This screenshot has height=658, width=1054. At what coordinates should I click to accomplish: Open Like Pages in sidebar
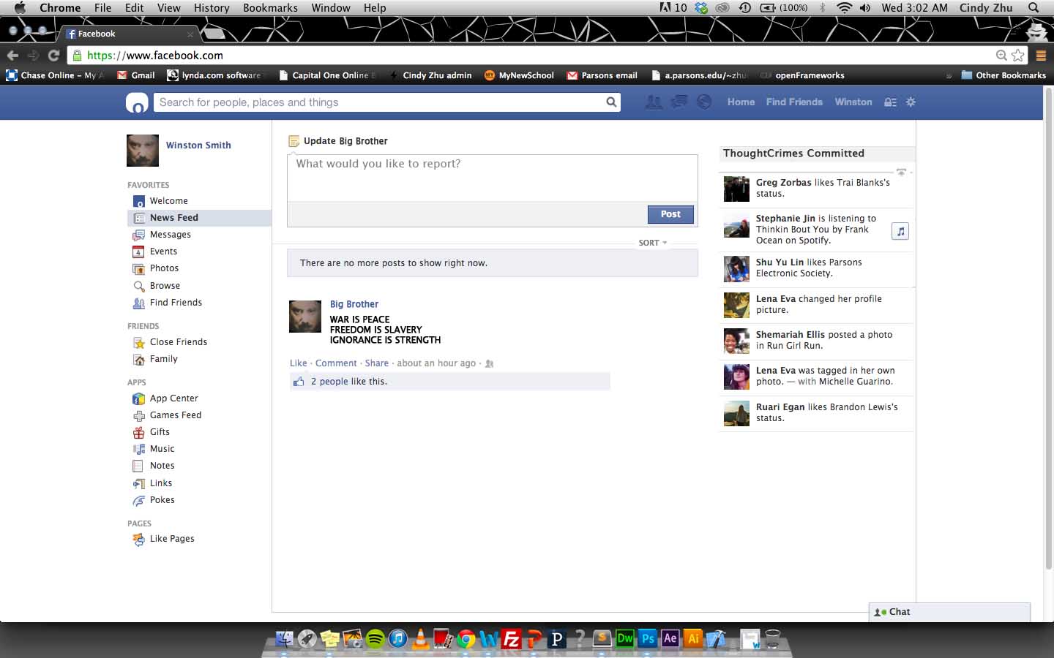coord(172,539)
